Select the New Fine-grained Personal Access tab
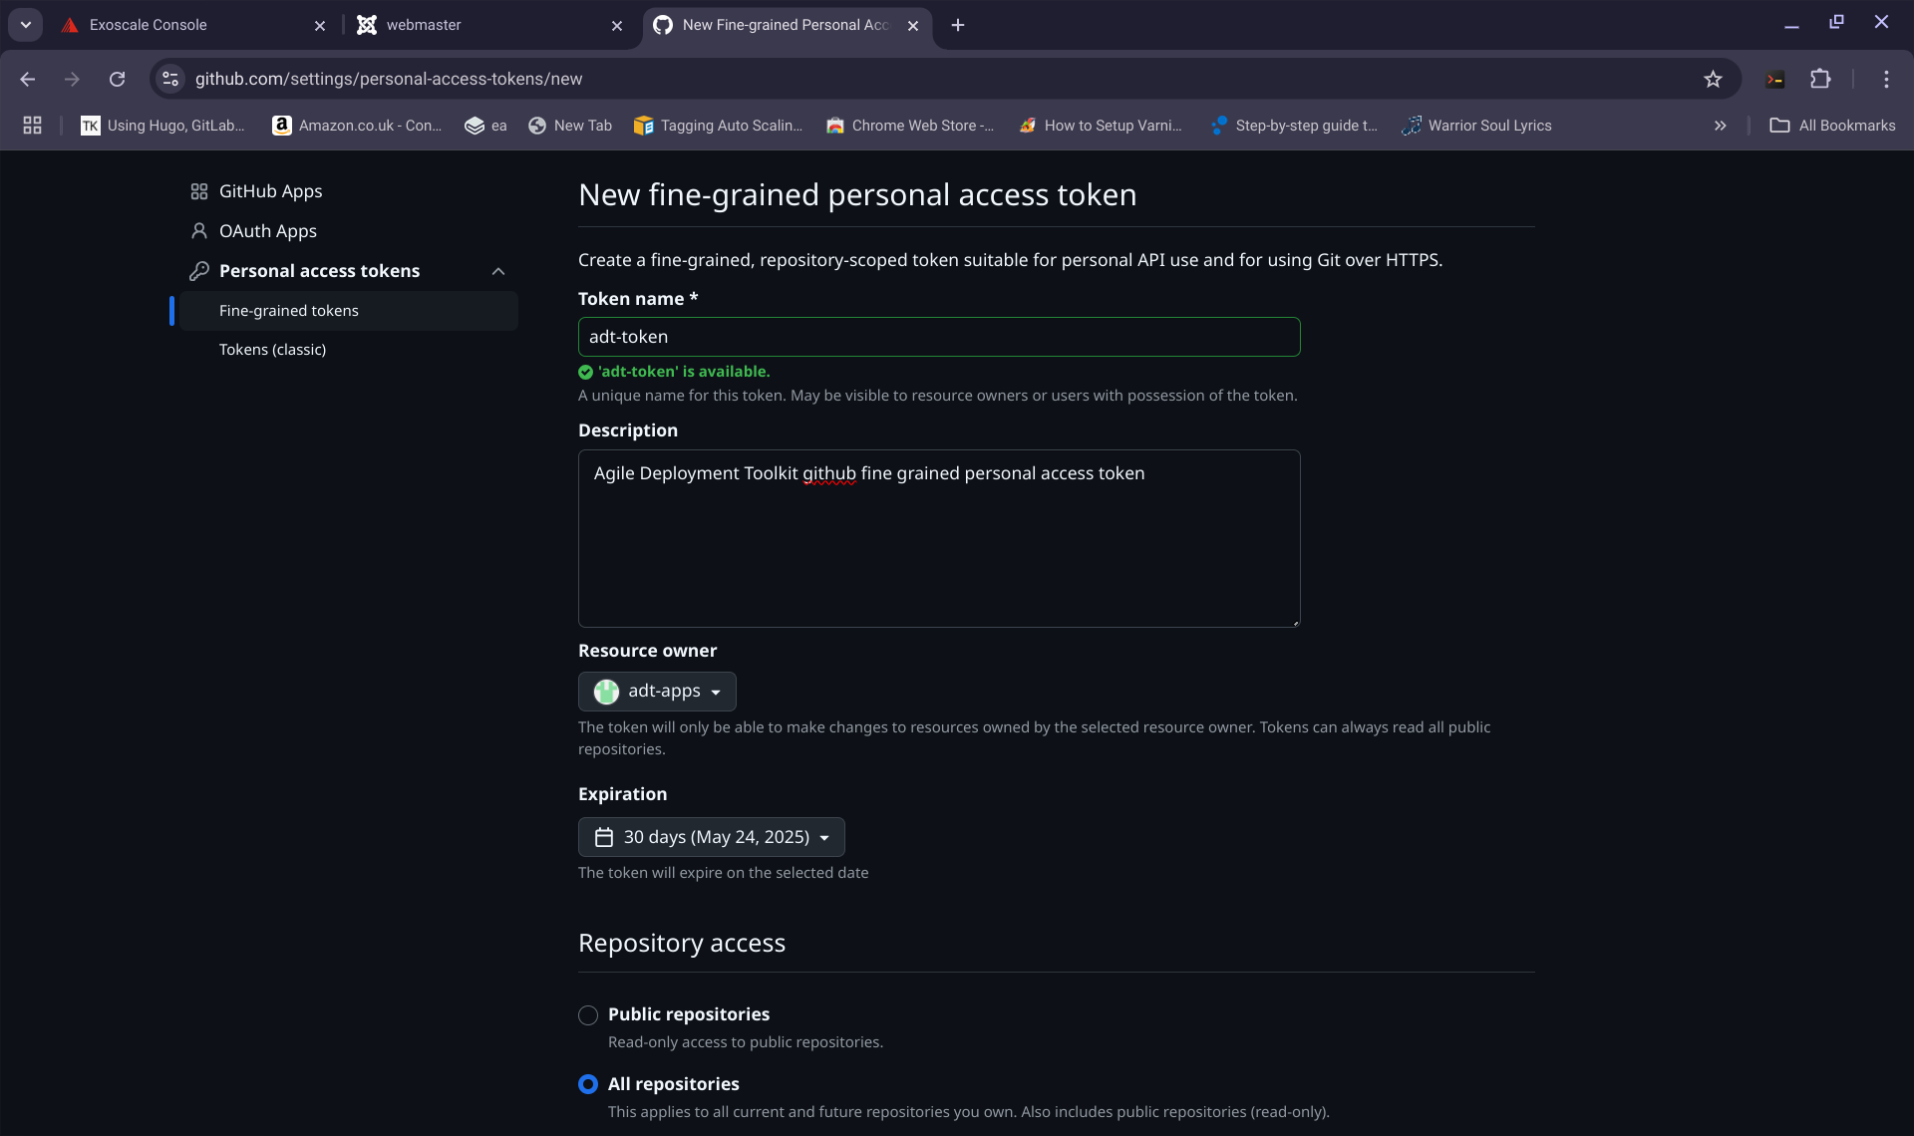 (x=788, y=25)
